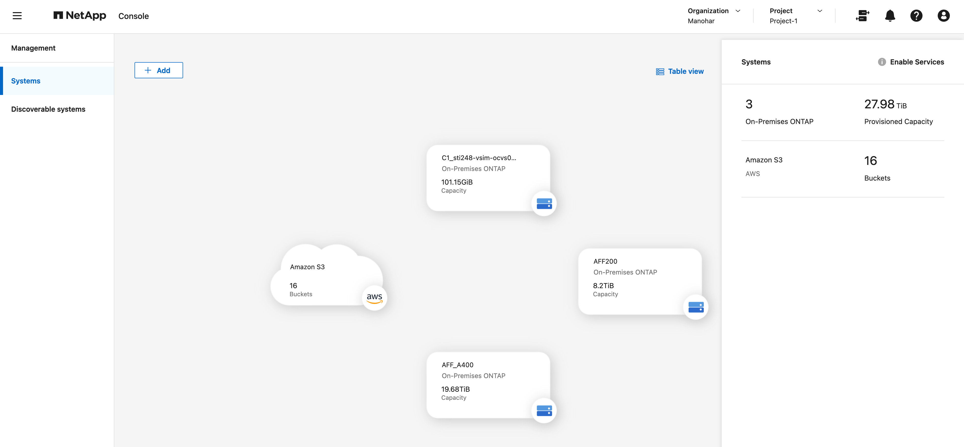Click the Project-1 project name
This screenshot has height=447, width=964.
pyautogui.click(x=783, y=21)
